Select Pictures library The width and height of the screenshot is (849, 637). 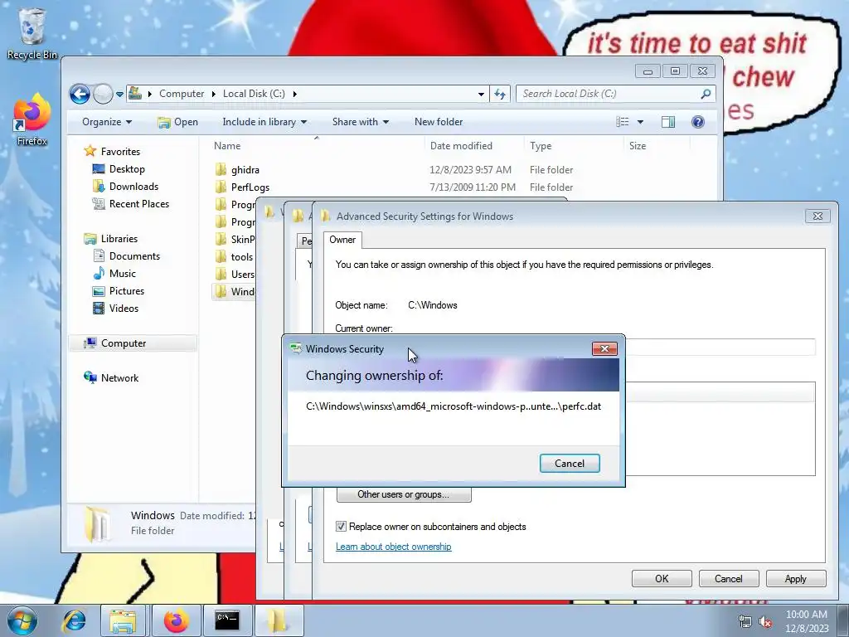pyautogui.click(x=127, y=291)
